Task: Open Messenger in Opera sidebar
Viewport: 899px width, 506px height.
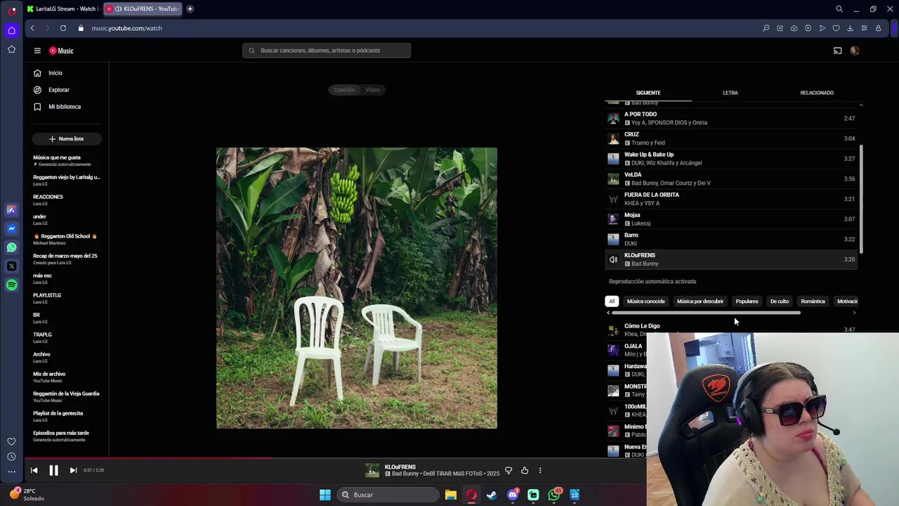Action: tap(11, 228)
